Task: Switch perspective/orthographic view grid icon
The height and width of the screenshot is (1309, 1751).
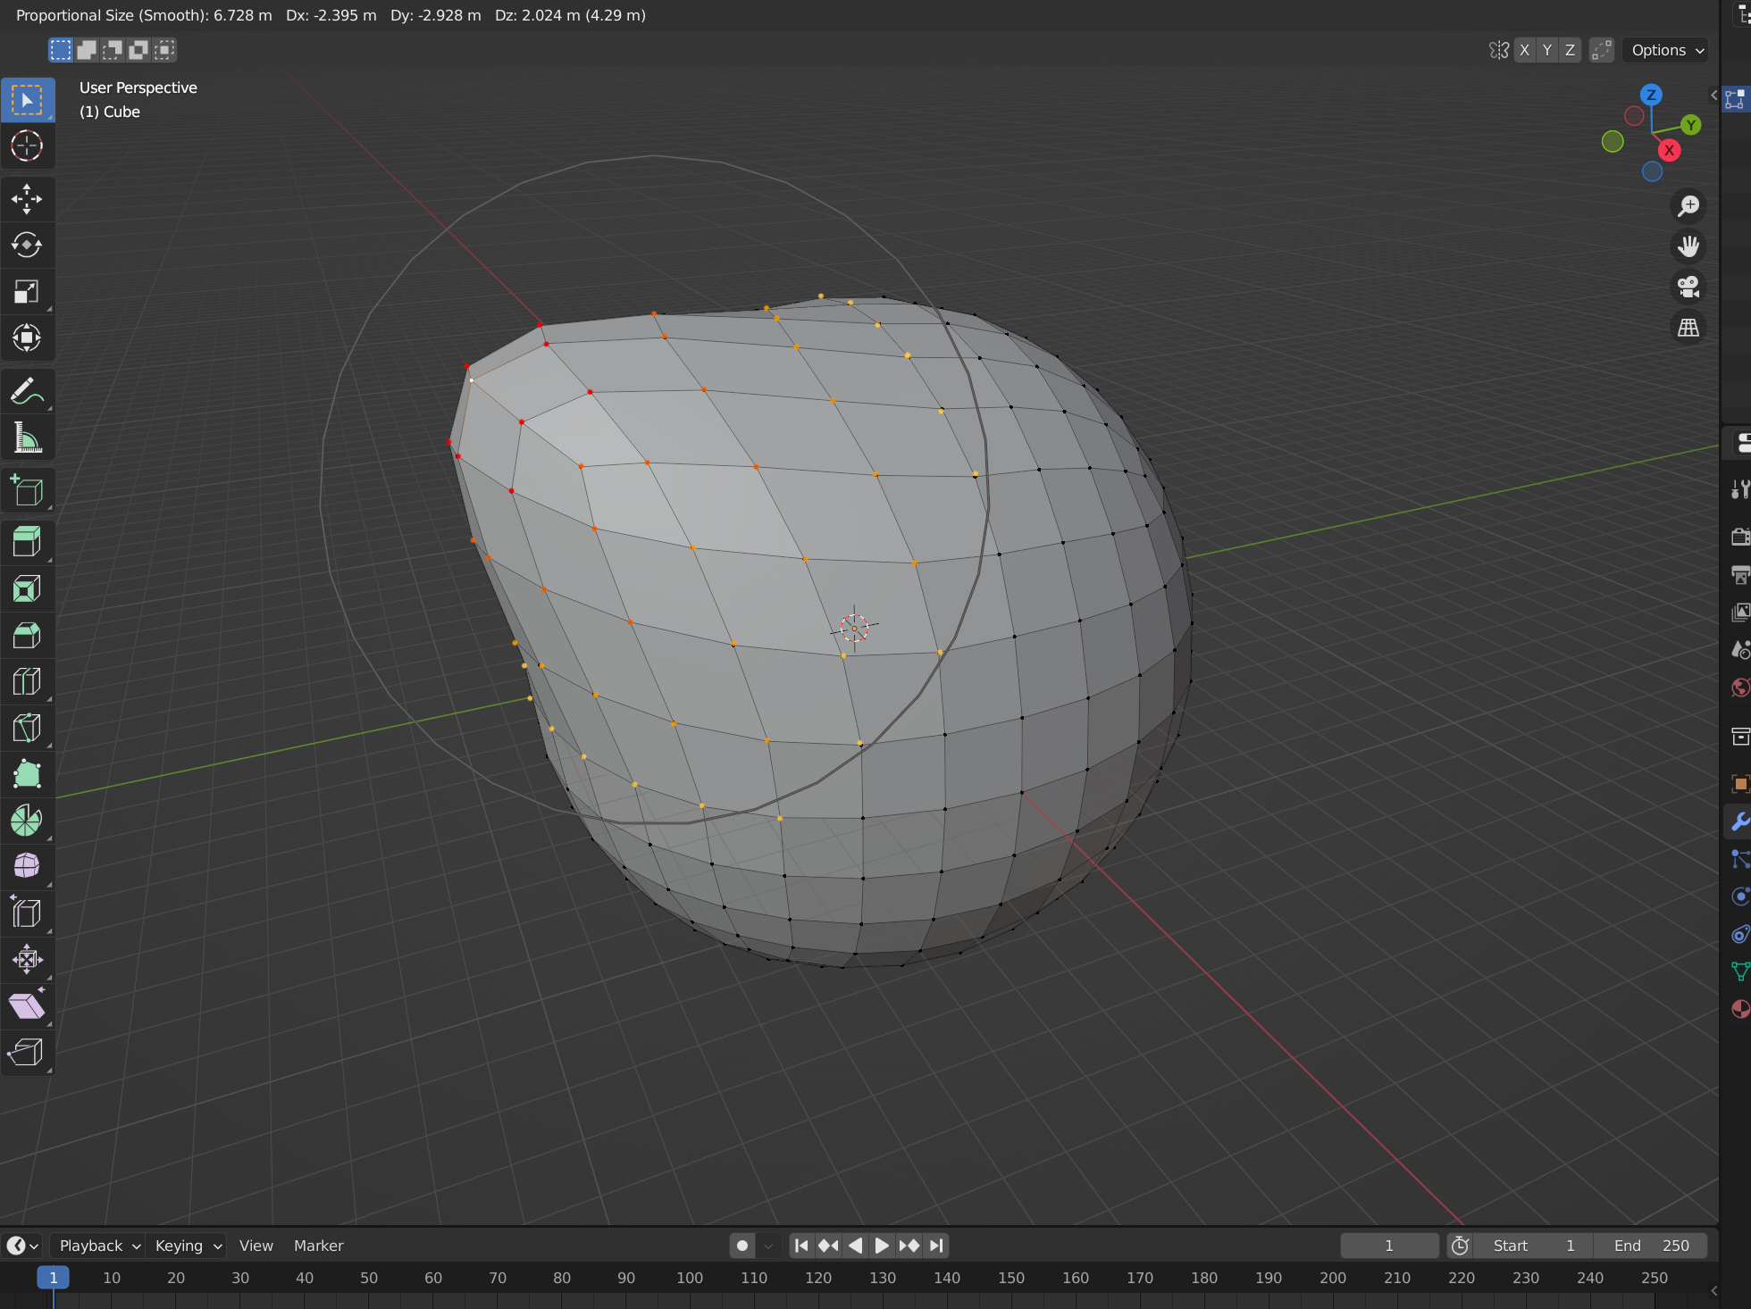Action: [x=1688, y=328]
